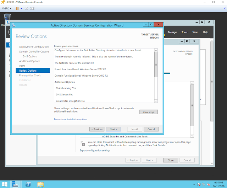
Task: Go to DNS Options step
Action: [30, 56]
